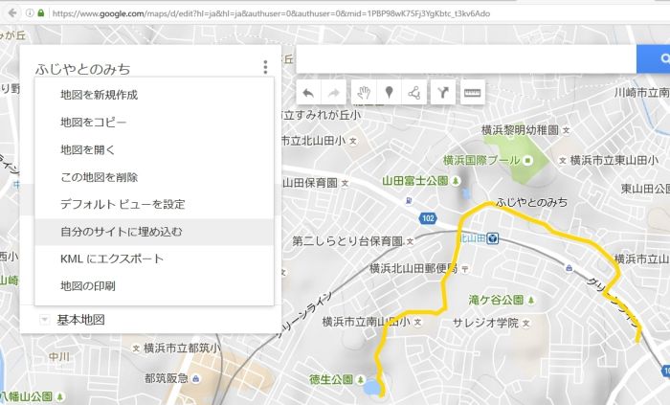Screen dimensions: 670x405
Task: Select the add marker pin tool
Action: click(x=389, y=92)
